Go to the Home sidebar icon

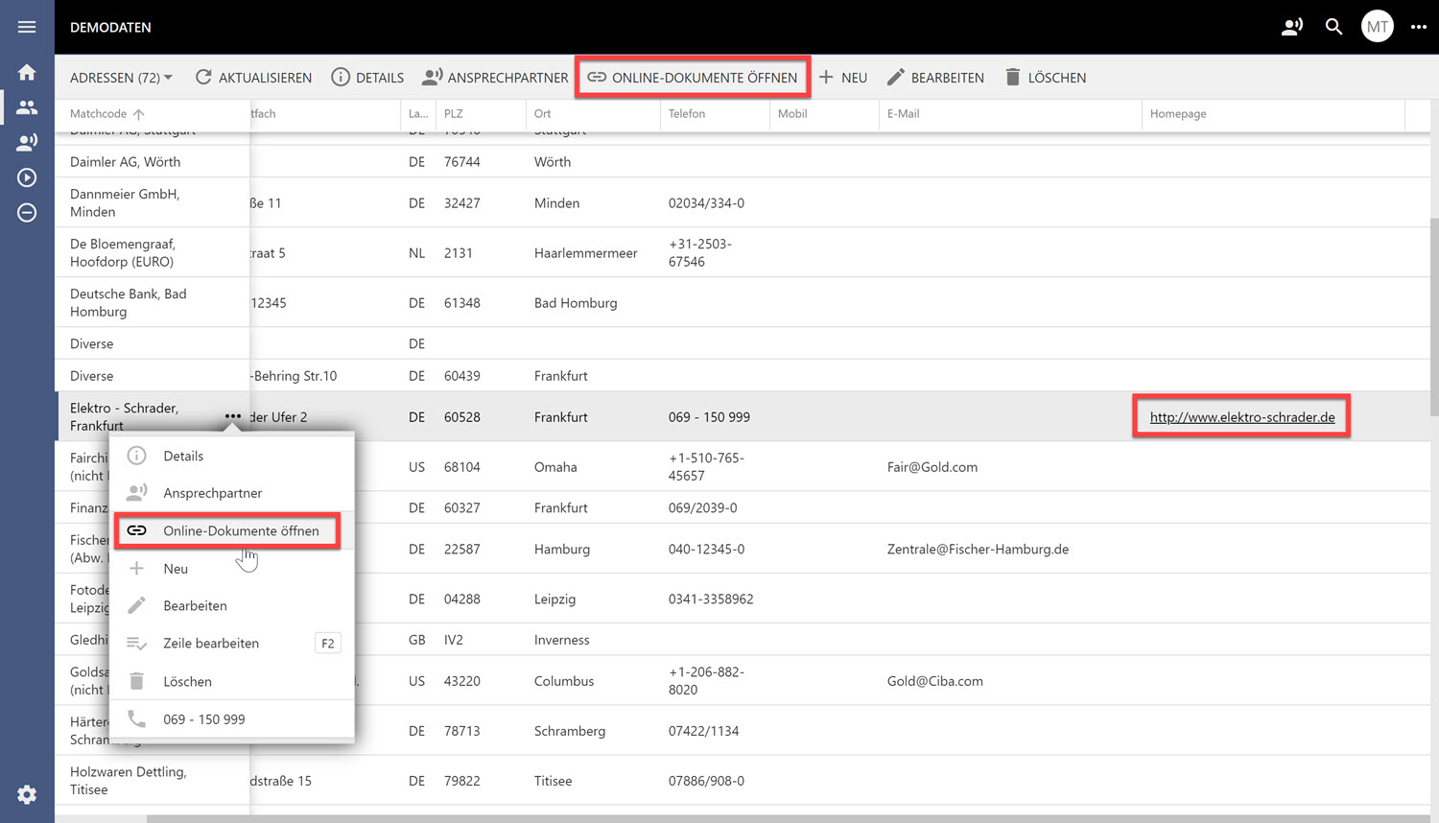tap(27, 73)
